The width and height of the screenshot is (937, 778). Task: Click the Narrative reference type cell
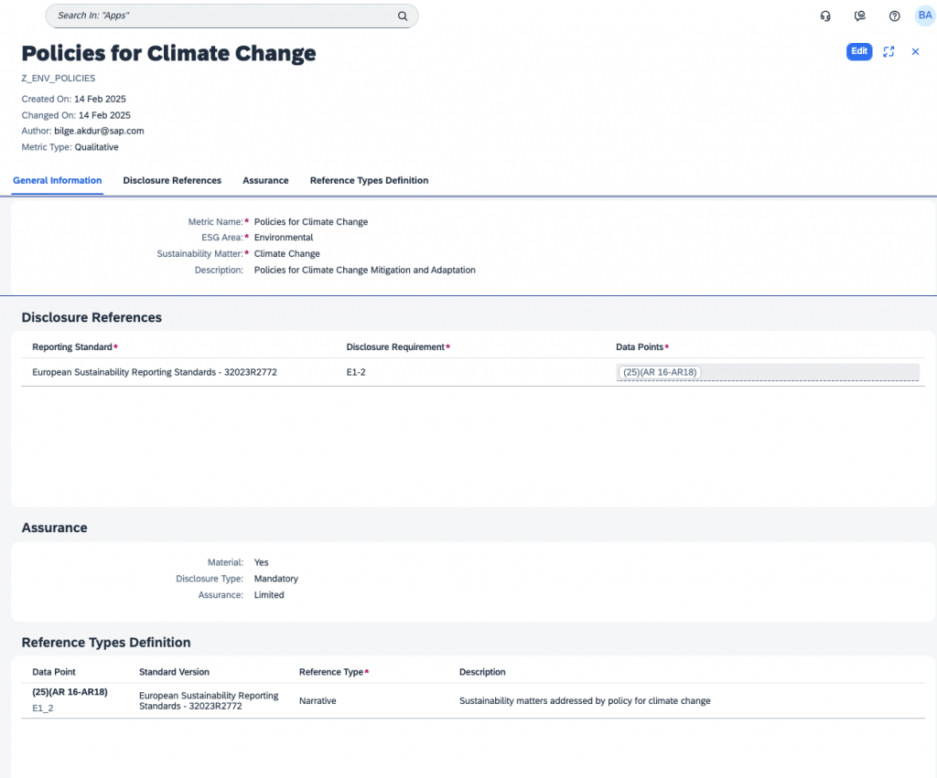(x=318, y=700)
